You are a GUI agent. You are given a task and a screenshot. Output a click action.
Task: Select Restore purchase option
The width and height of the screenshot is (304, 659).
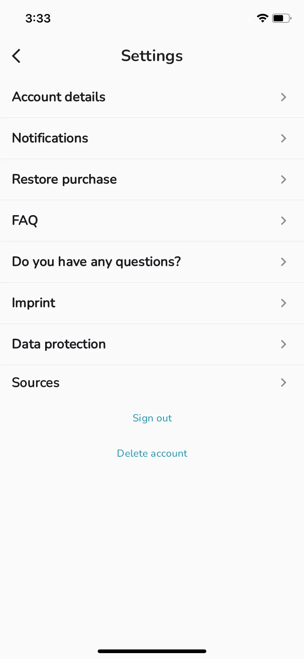pos(152,179)
